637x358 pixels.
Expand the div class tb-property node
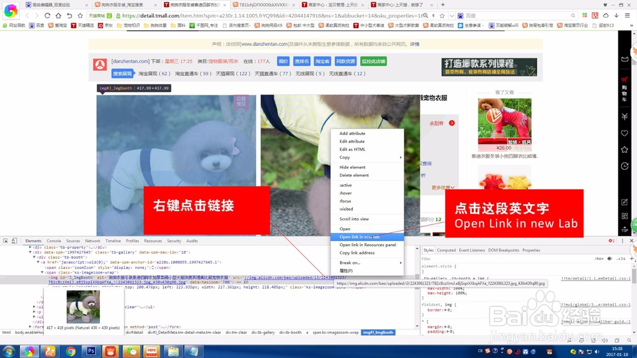(30, 247)
